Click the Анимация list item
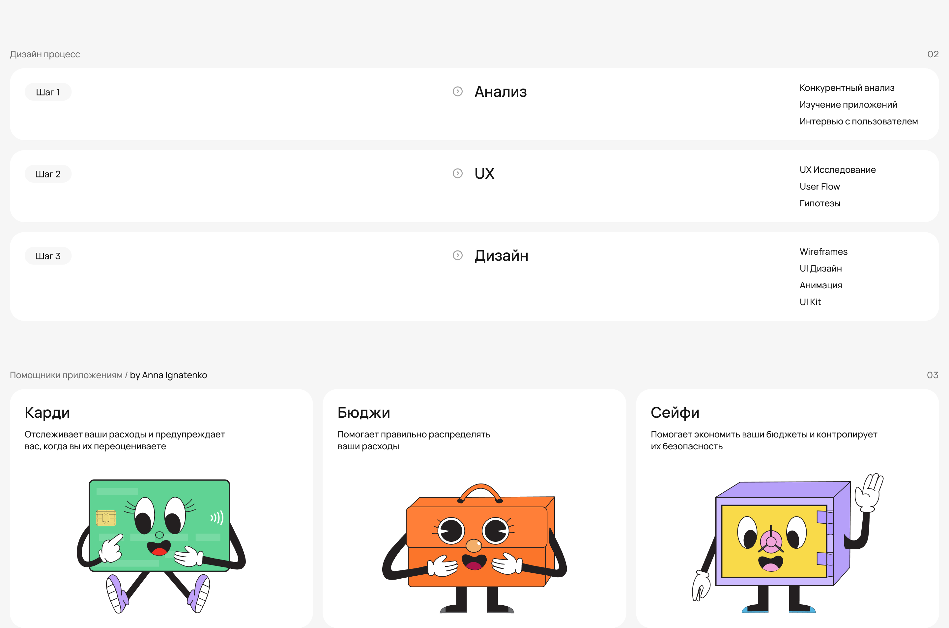 (820, 285)
